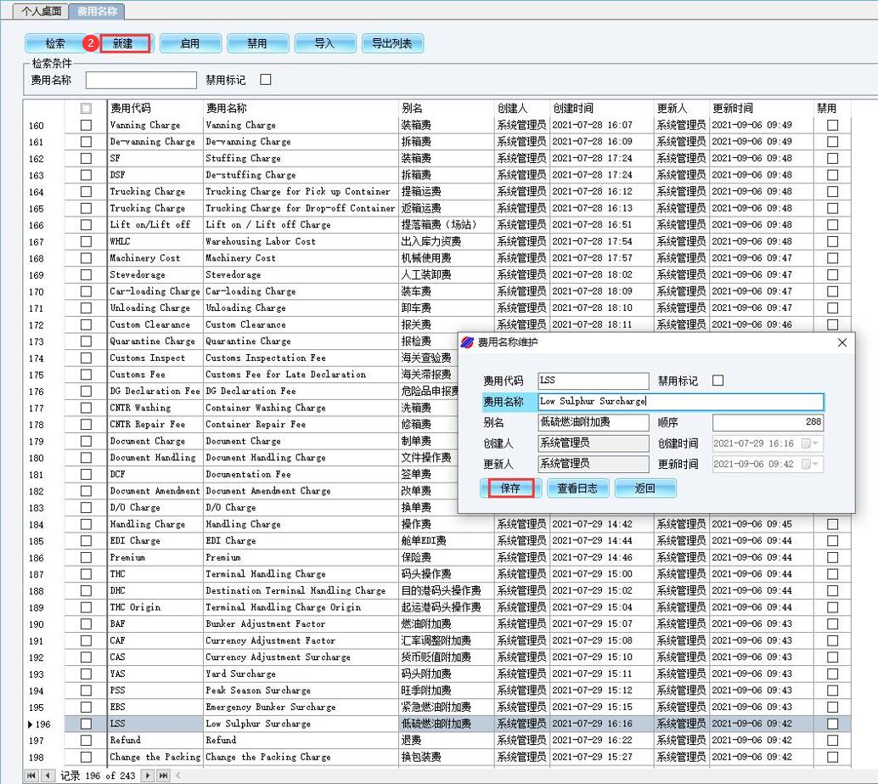Open the 创建时间 date dropdown in dialog
Viewport: 878px width, 784px height.
pyautogui.click(x=816, y=443)
